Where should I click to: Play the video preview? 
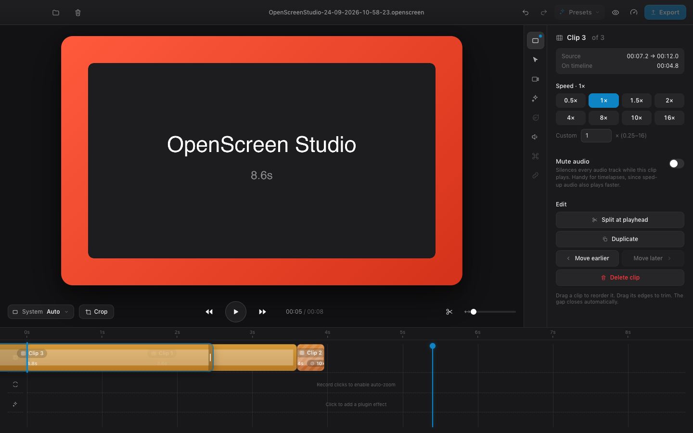(236, 312)
